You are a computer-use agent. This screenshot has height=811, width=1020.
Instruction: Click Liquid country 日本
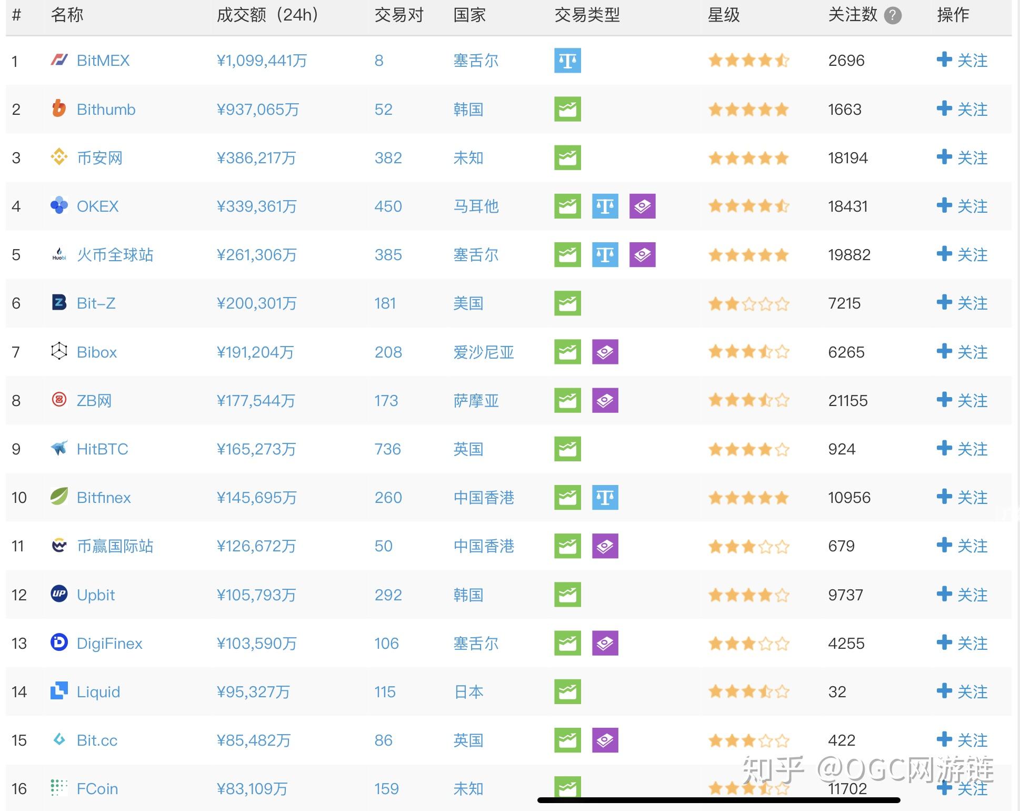click(468, 692)
